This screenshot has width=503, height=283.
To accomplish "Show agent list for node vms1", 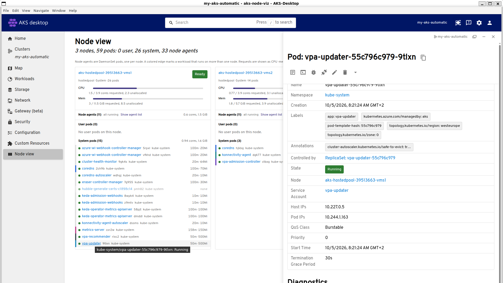I will [131, 115].
